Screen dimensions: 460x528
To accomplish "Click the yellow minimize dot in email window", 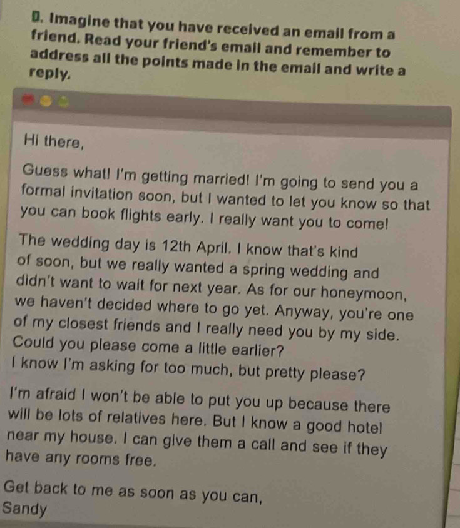I will click(47, 101).
